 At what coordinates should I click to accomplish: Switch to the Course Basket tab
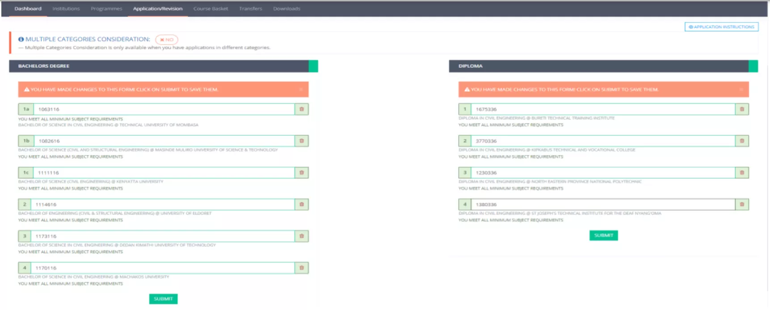pyautogui.click(x=210, y=8)
